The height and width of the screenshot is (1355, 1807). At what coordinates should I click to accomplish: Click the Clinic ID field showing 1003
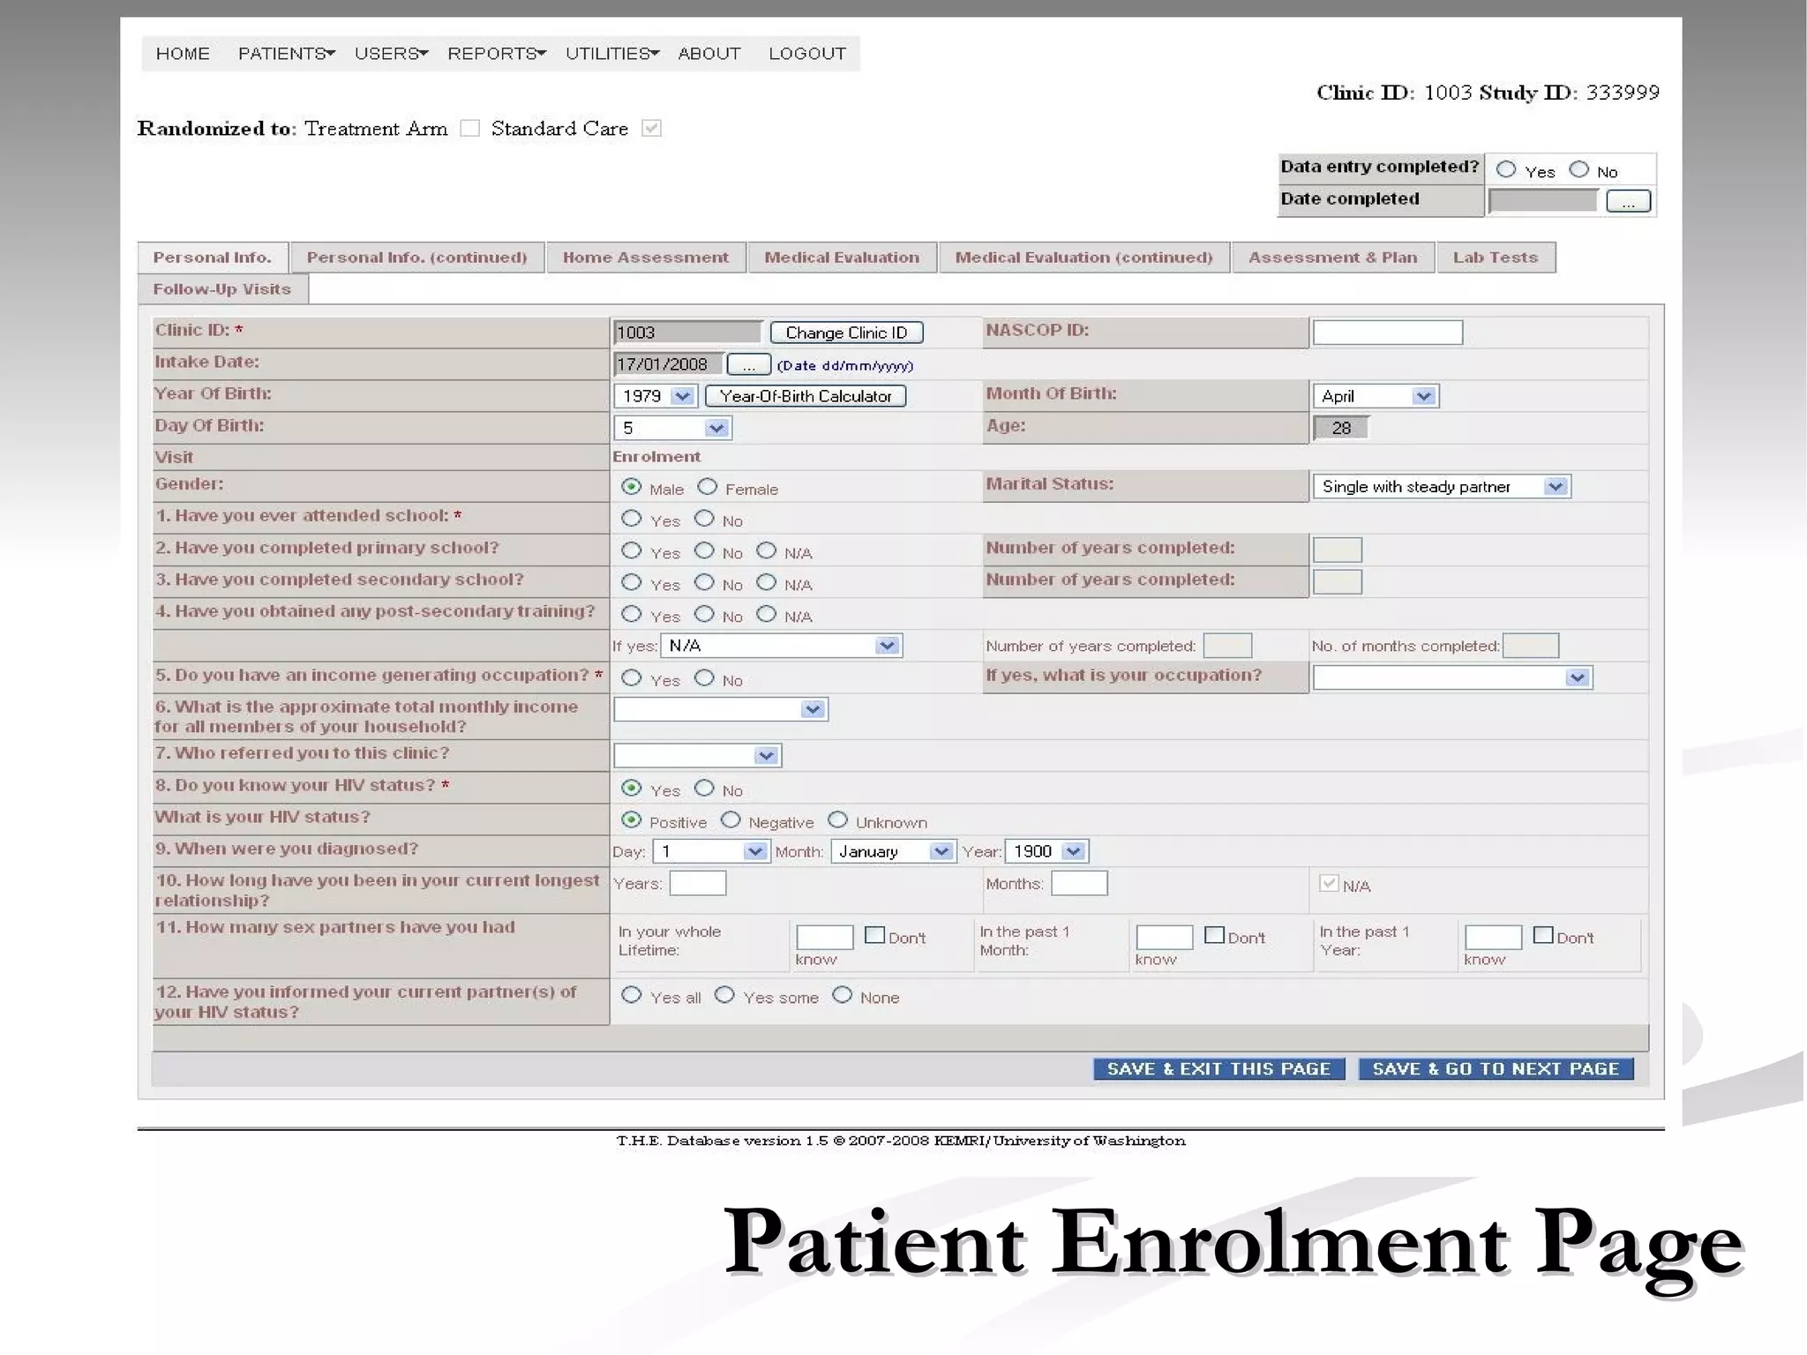tap(687, 333)
